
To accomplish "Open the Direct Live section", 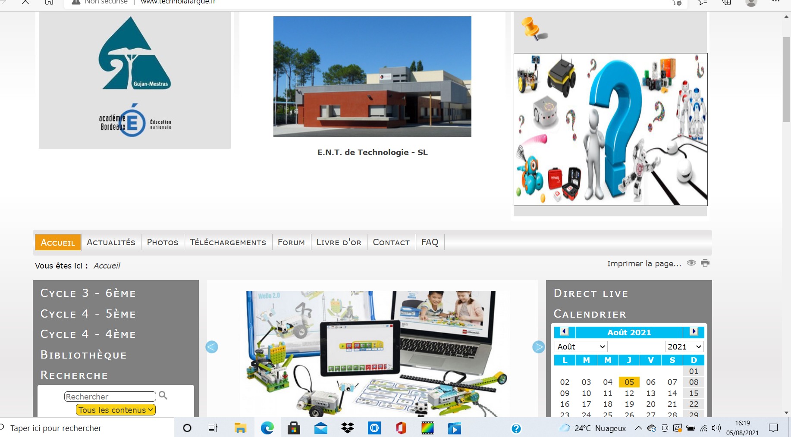I will [591, 293].
